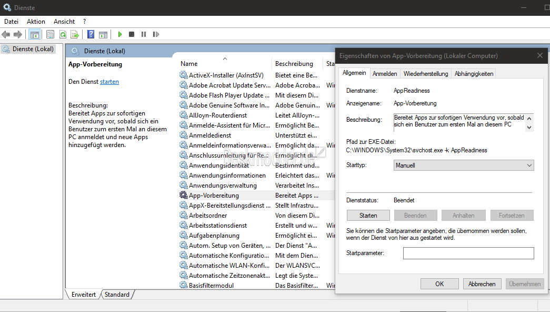Select the Anwendungsinformationen service row
Screen dimensions: 550x312
coord(256,175)
